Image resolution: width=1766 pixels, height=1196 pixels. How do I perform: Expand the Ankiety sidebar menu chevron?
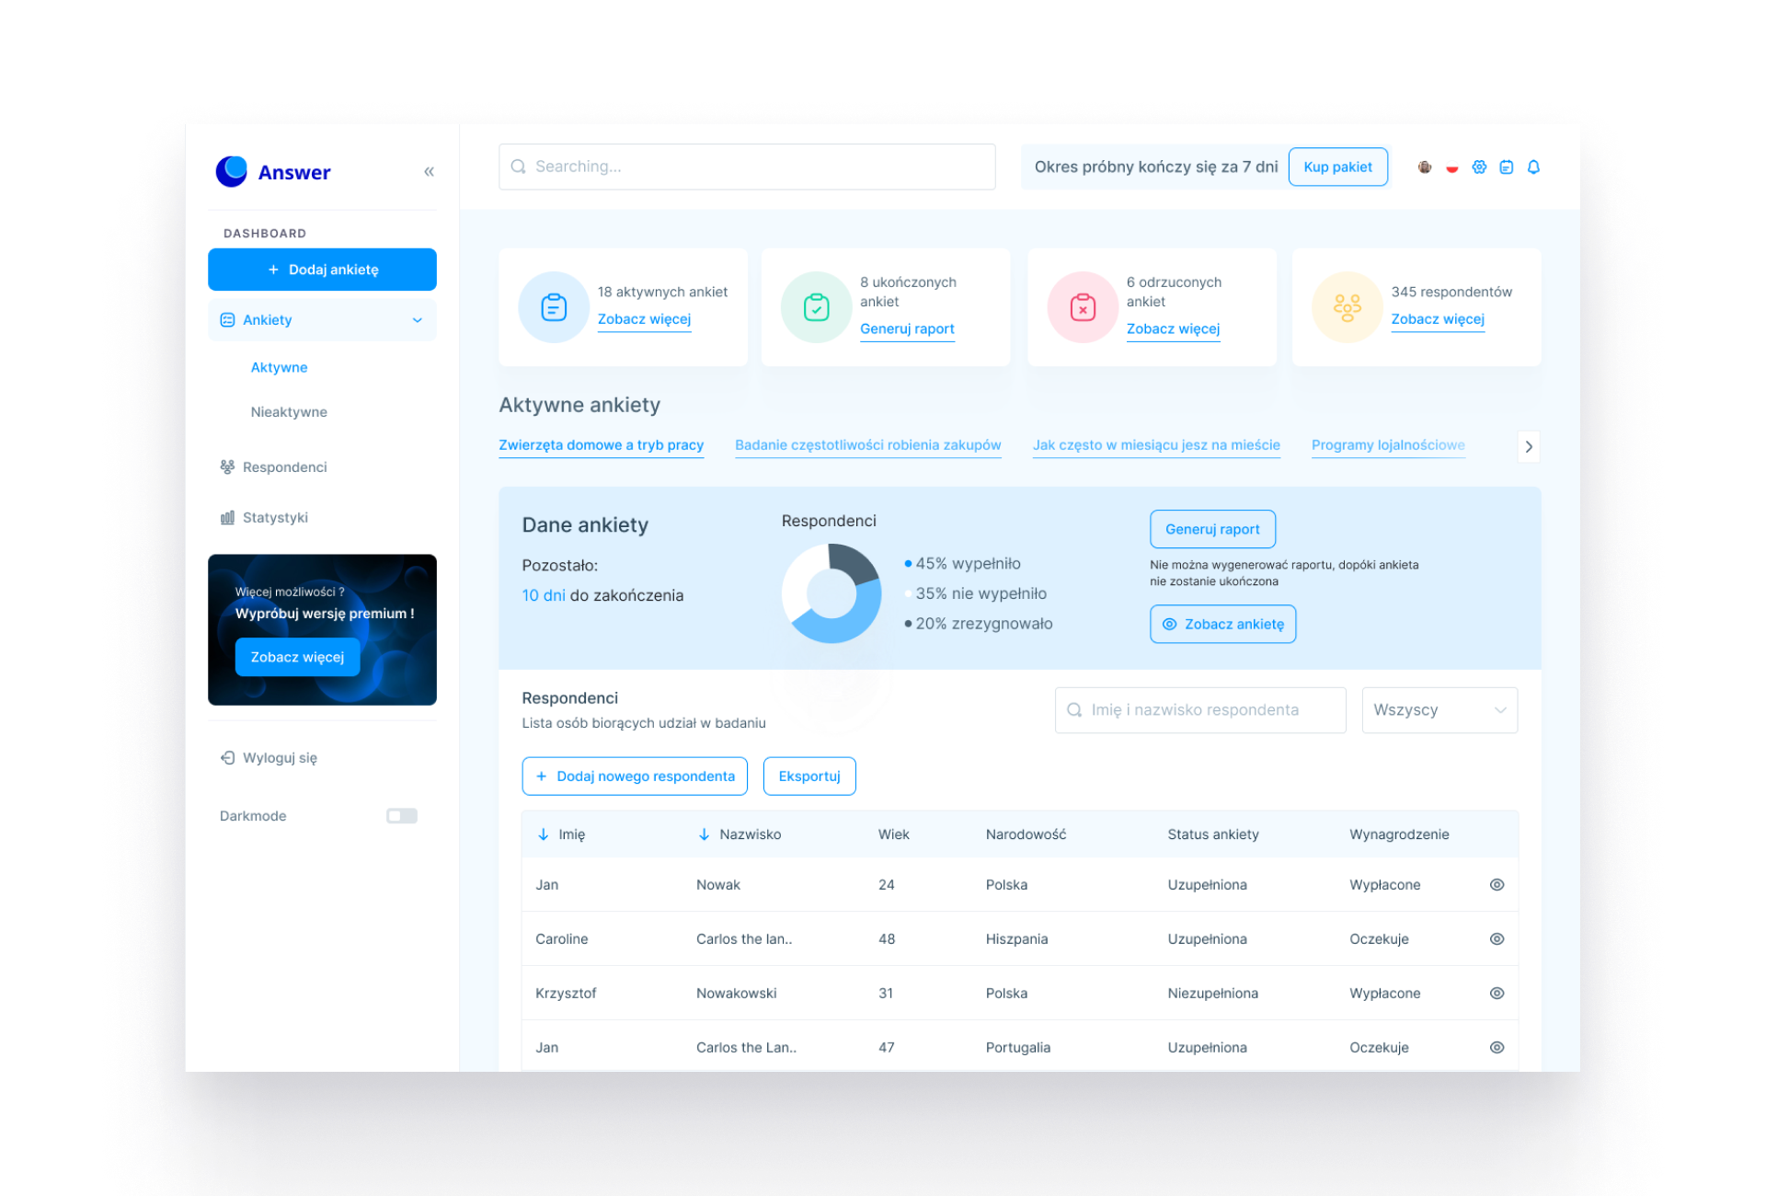click(417, 320)
